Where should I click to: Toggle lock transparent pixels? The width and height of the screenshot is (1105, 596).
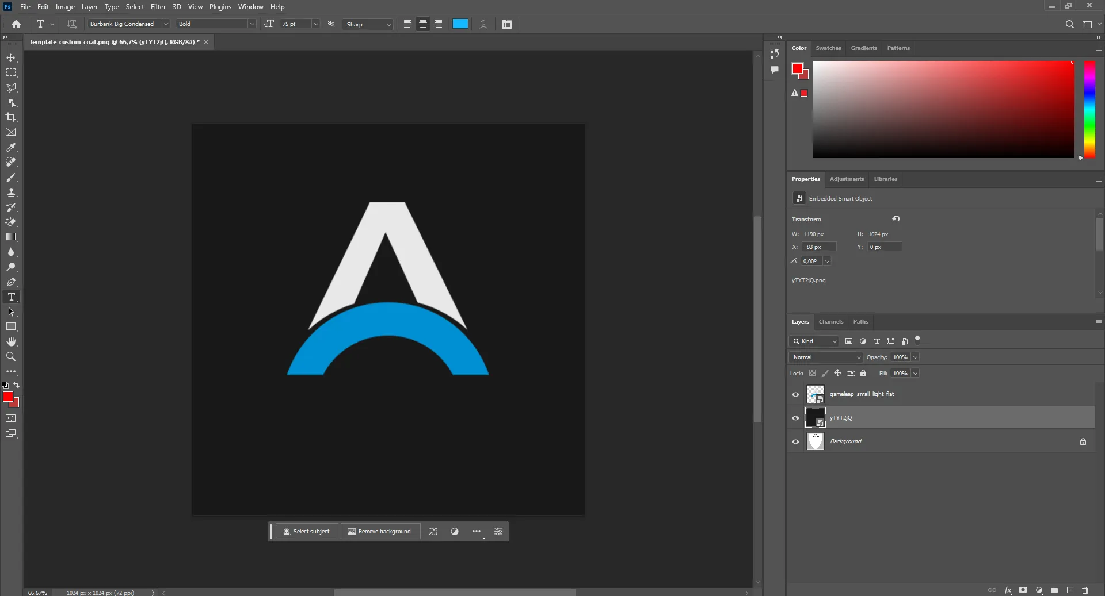[813, 374]
